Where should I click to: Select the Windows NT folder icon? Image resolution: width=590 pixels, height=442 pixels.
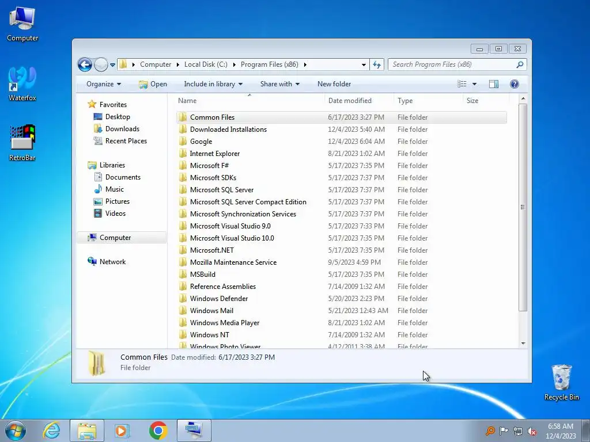(x=183, y=334)
